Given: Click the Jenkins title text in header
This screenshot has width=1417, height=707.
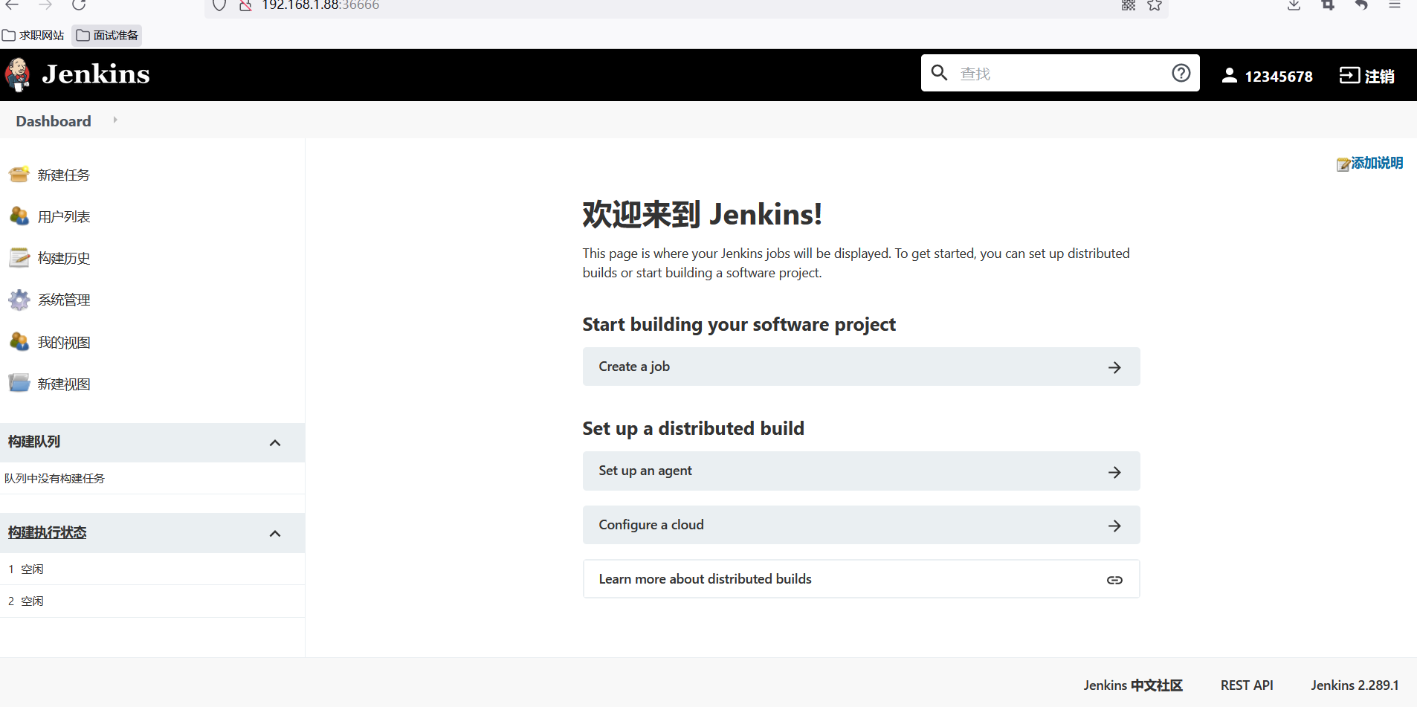Looking at the screenshot, I should point(95,74).
